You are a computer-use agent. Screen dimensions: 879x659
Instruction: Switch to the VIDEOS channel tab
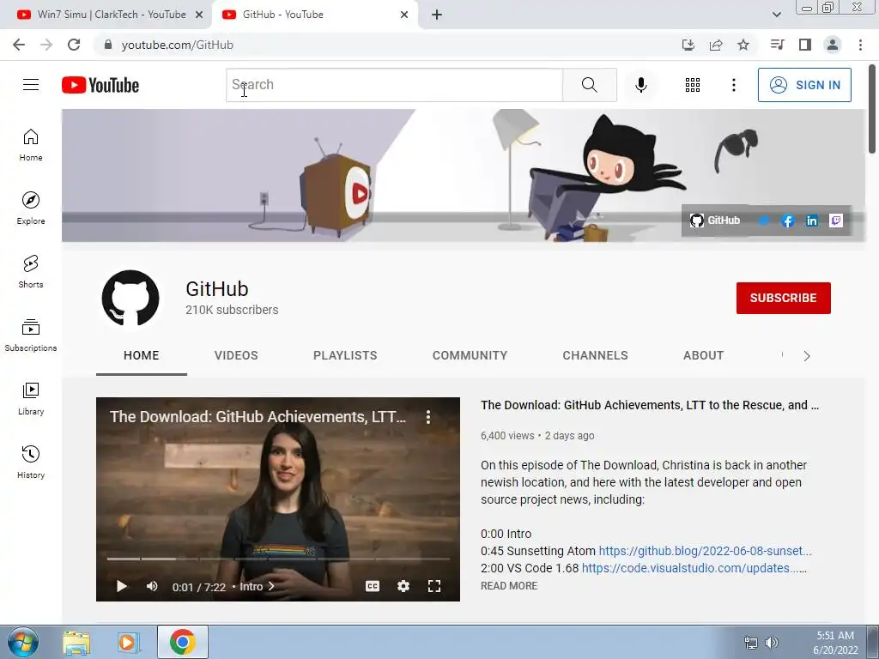tap(236, 355)
